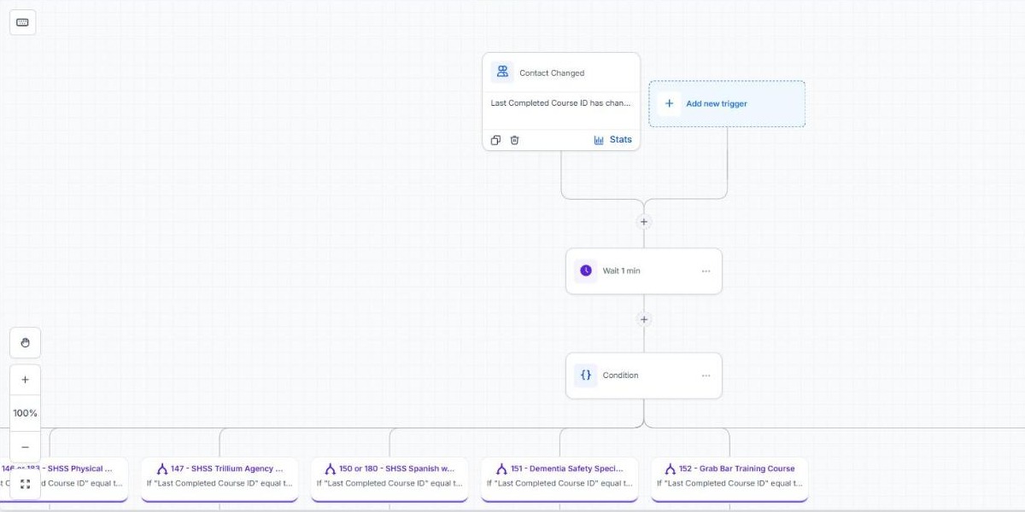Screen dimensions: 1025x512
Task: Click the curly braces Condition icon
Action: pyautogui.click(x=586, y=375)
